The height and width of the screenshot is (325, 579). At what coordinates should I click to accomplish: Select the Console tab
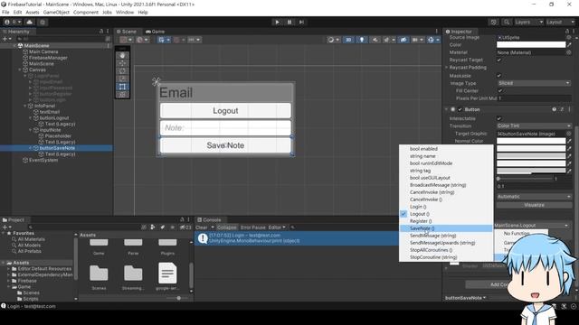pos(209,219)
